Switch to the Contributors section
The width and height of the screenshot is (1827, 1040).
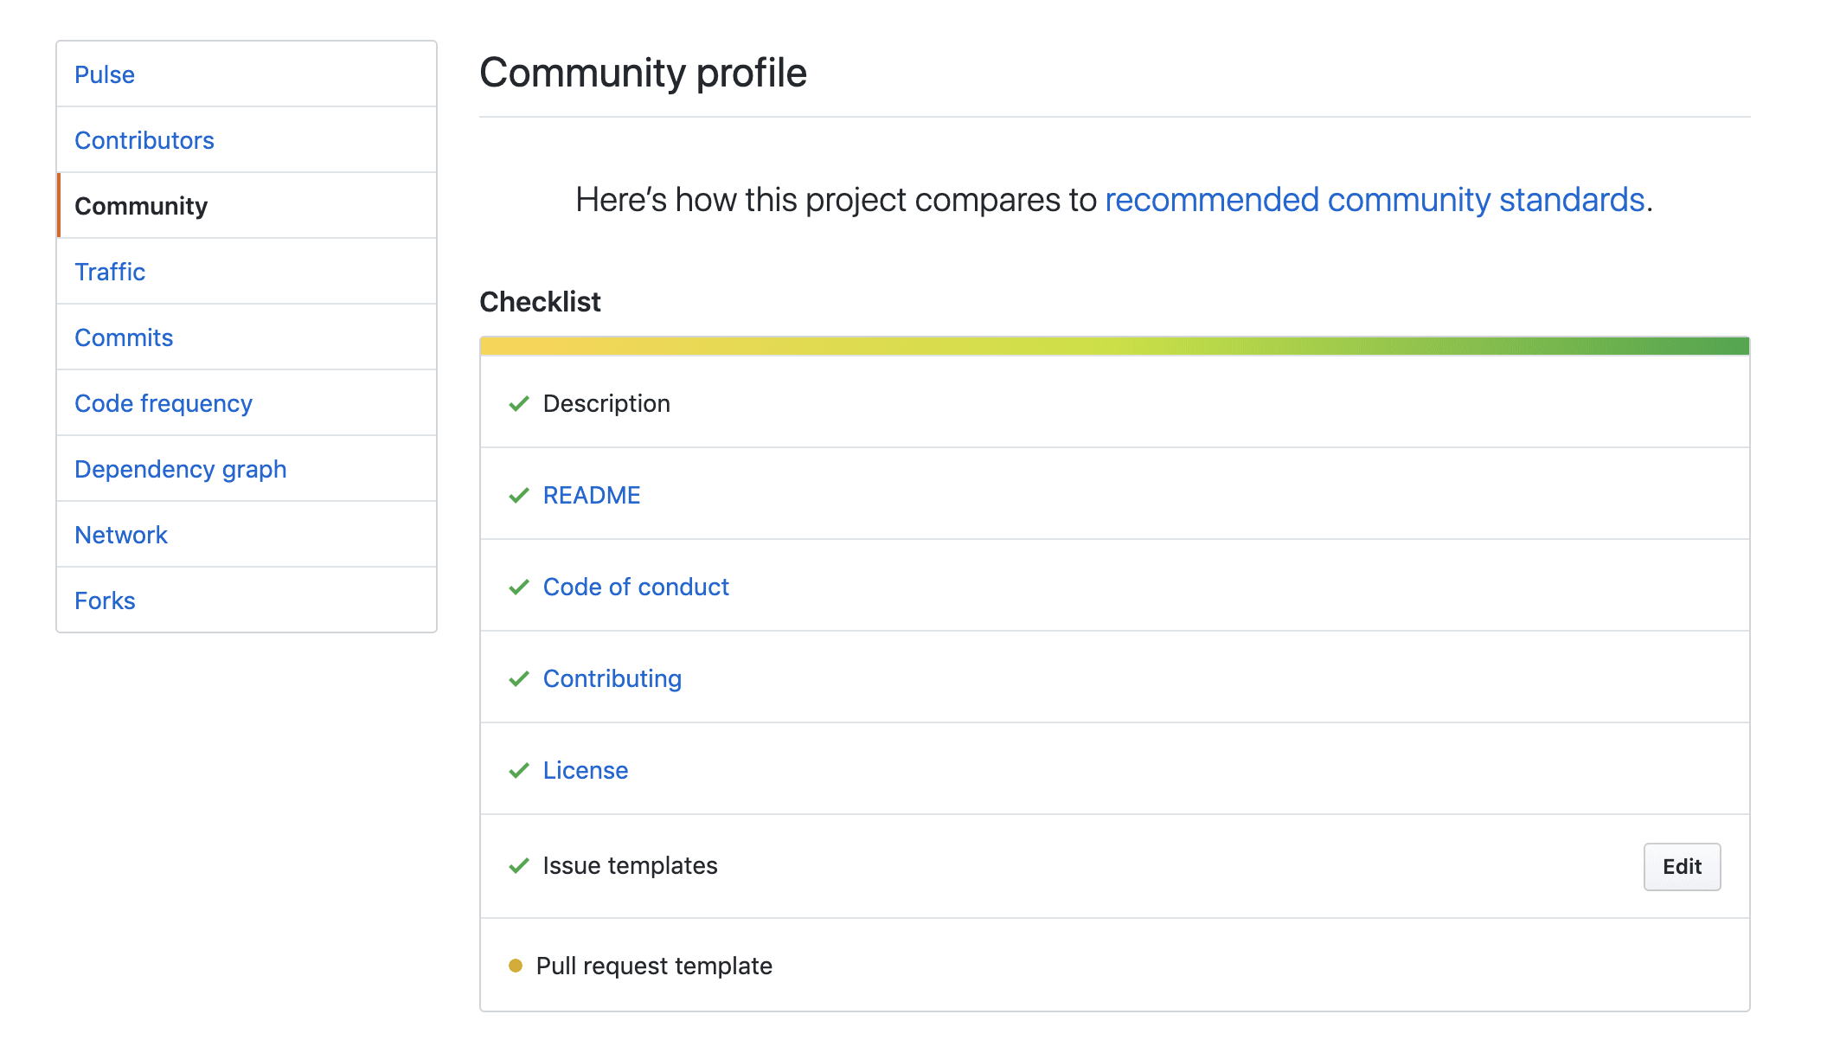tap(144, 140)
